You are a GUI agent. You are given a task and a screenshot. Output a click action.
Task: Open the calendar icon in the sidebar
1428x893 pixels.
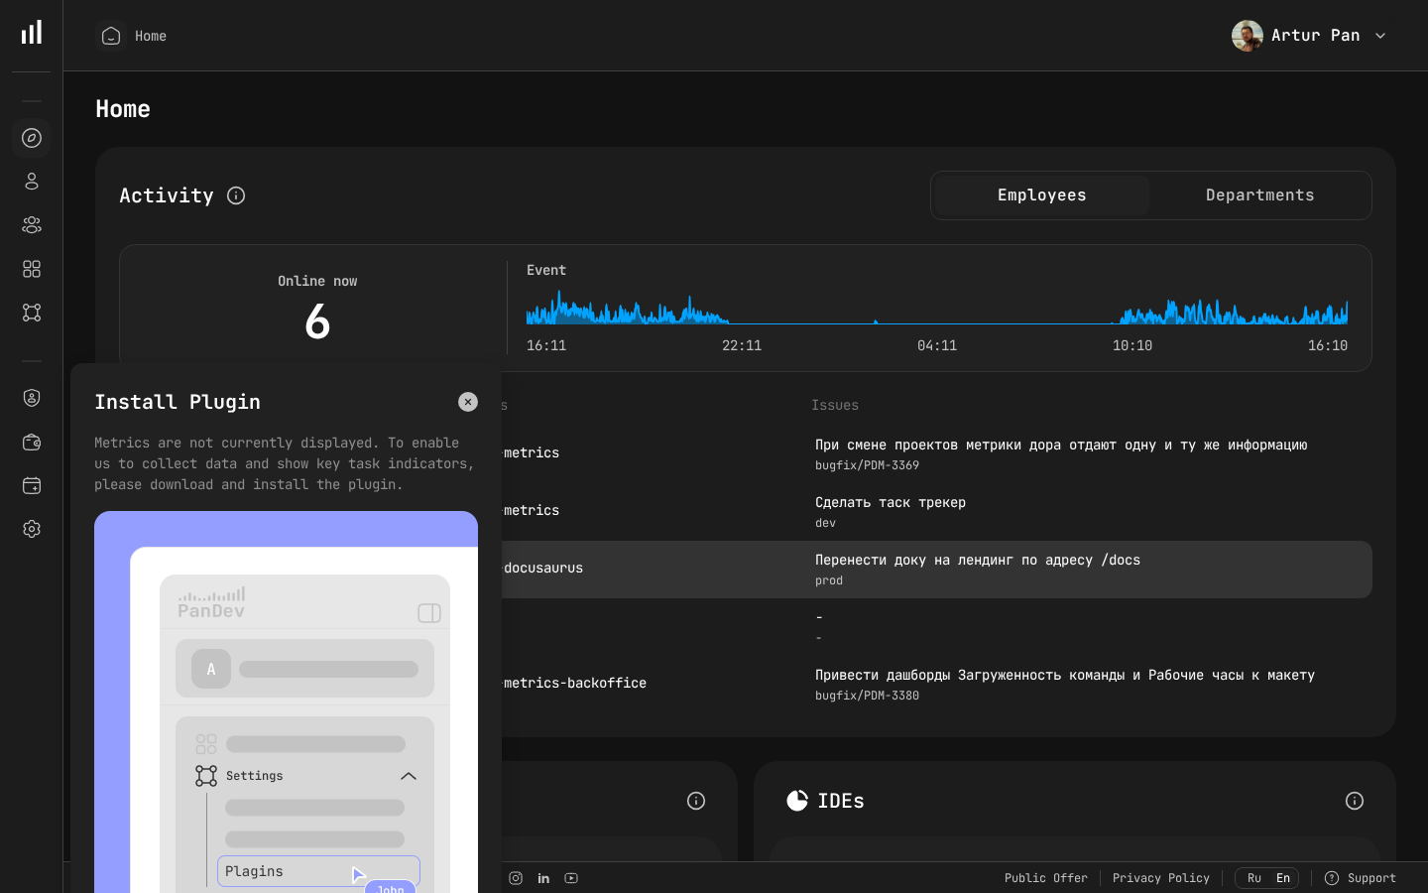click(x=31, y=485)
